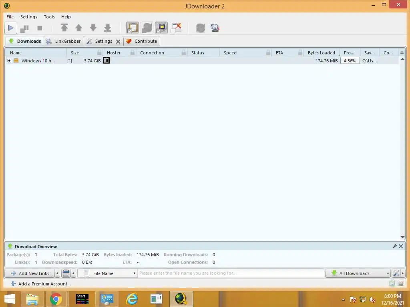Open the Windows Start button

(x=10, y=299)
